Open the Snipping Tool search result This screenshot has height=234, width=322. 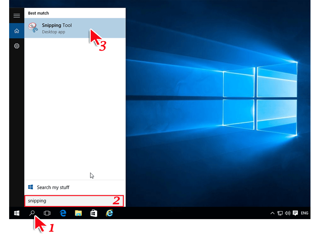[x=75, y=28]
